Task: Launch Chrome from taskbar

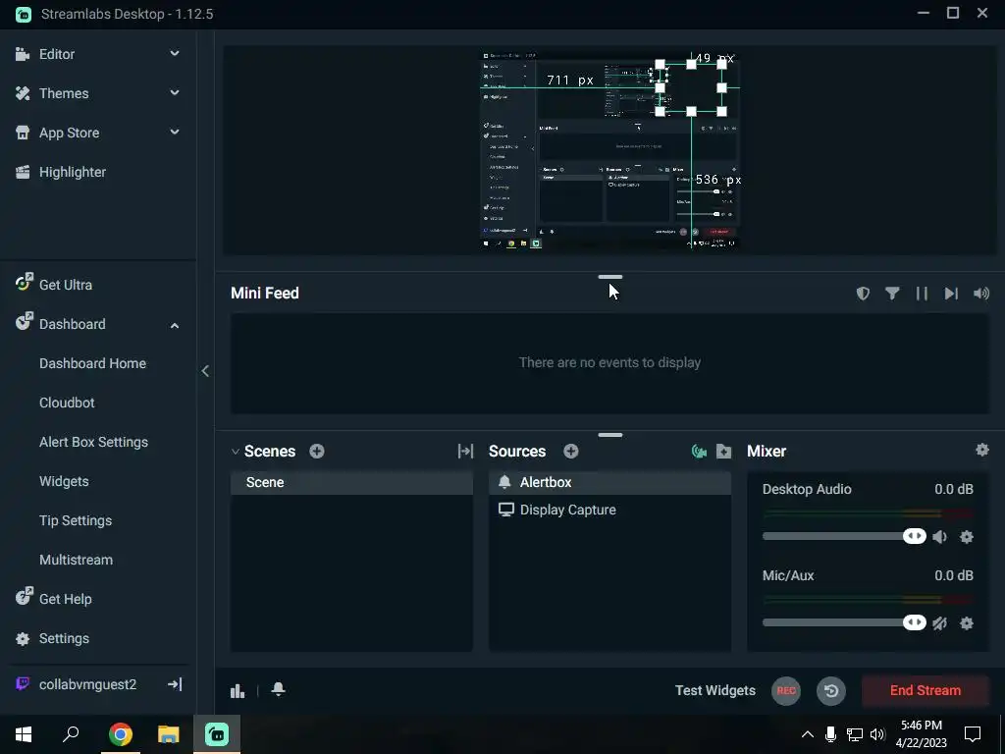Action: coord(120,734)
